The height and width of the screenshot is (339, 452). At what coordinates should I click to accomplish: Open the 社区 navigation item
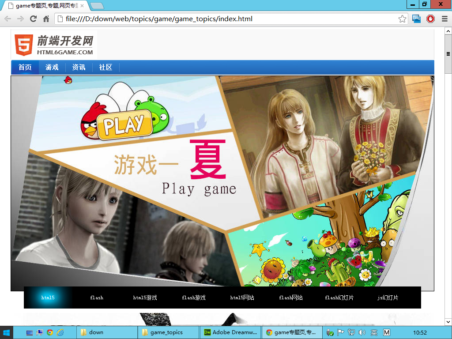105,68
